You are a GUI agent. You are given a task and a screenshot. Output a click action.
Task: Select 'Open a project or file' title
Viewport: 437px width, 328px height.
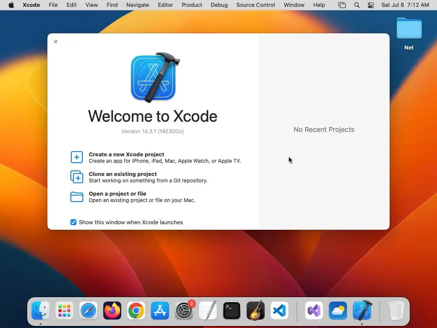click(x=117, y=193)
